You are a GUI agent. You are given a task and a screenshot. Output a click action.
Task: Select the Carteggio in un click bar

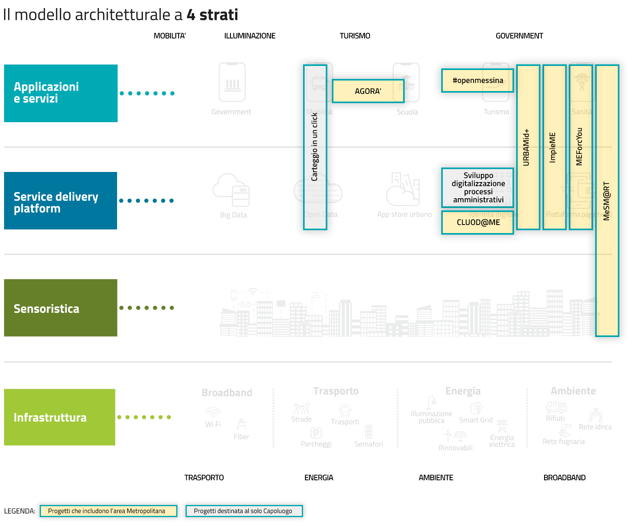[x=315, y=147]
